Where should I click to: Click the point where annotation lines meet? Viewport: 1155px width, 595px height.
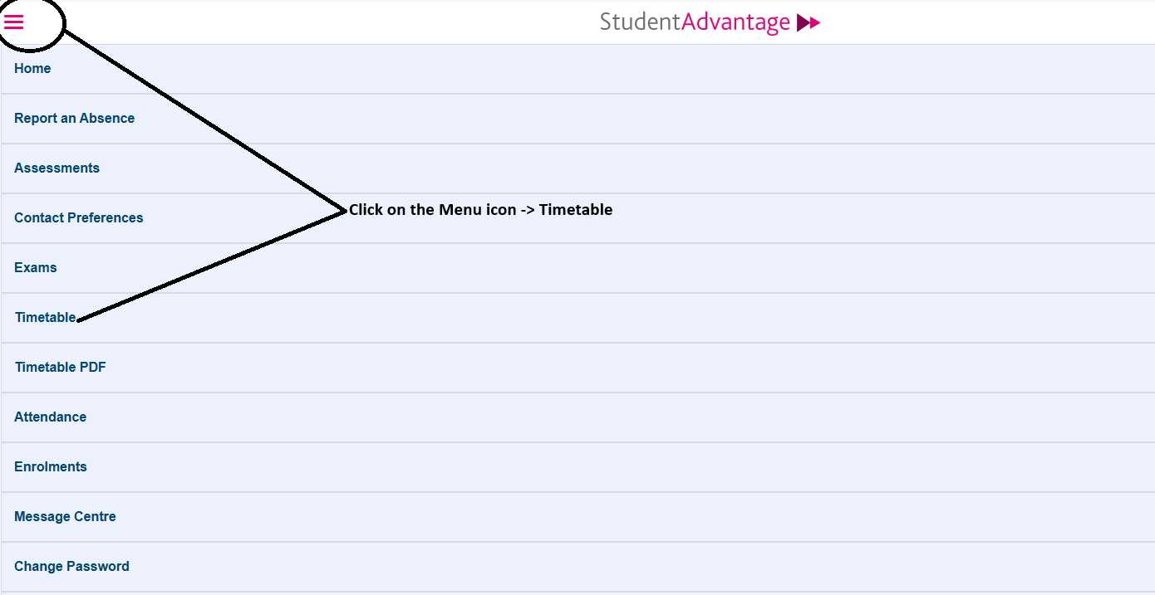point(343,211)
